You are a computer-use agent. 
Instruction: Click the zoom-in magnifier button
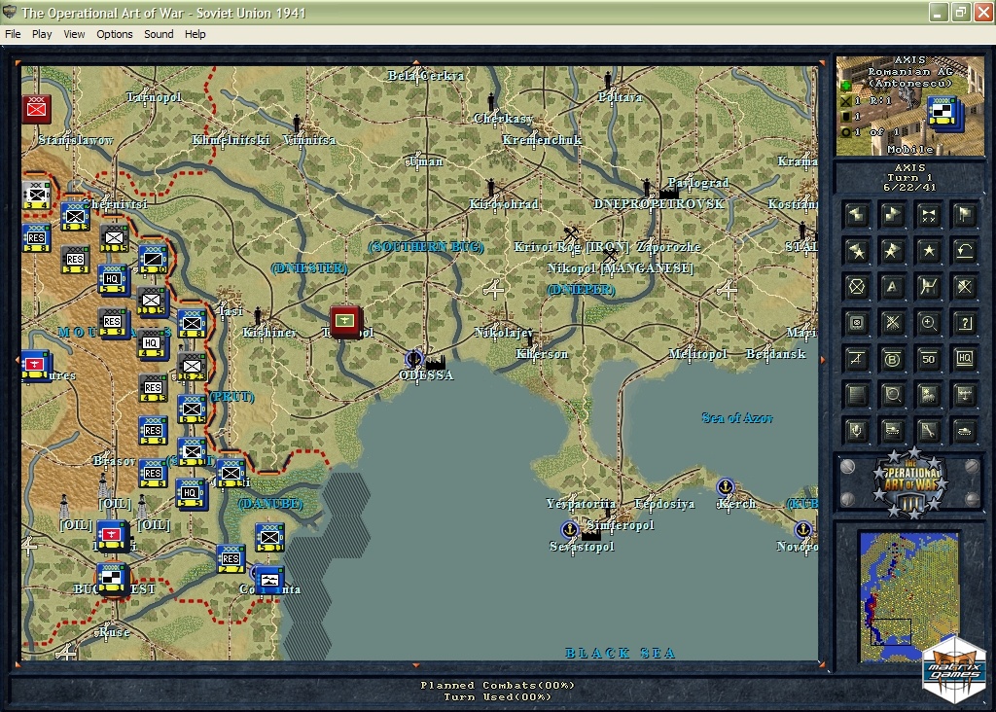pyautogui.click(x=928, y=323)
